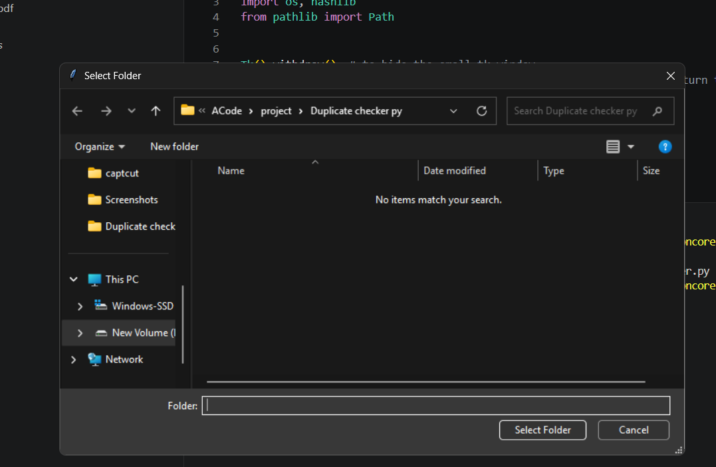Go forward using the right arrow

[106, 111]
